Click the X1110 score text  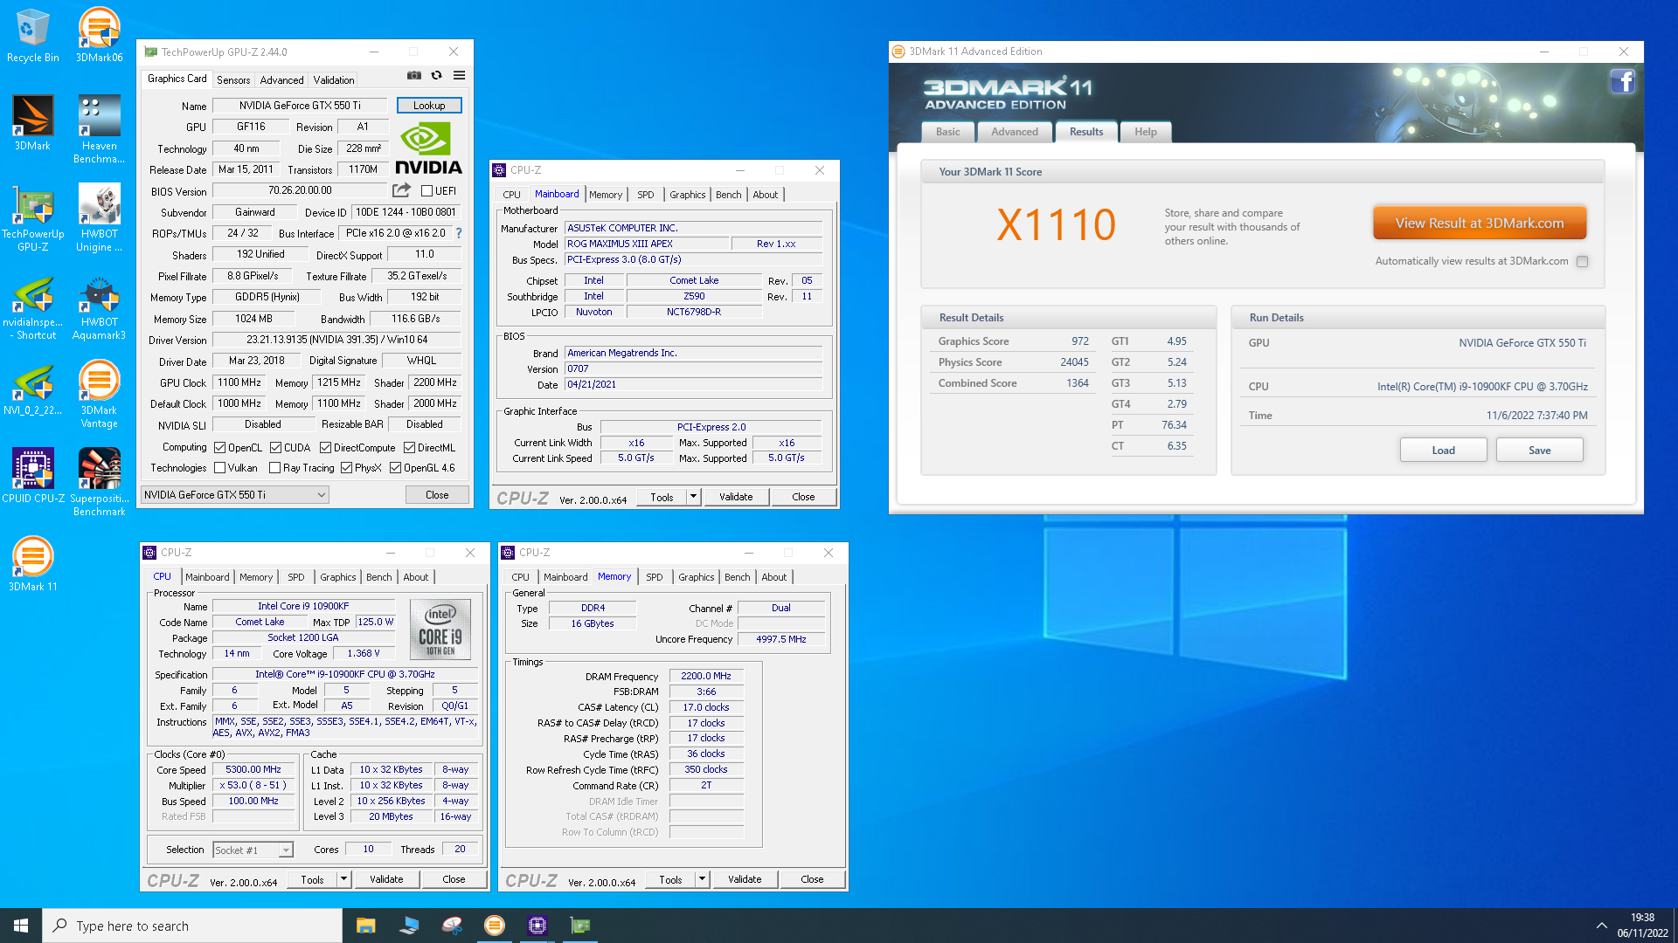[x=1056, y=225]
